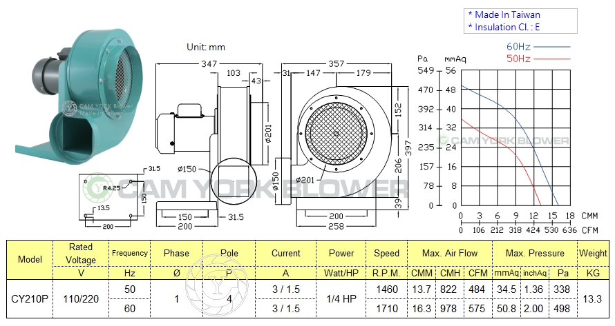Click the 1460 RPM value
The width and height of the screenshot is (615, 326).
click(x=387, y=289)
